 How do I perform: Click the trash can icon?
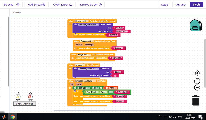[196, 101]
